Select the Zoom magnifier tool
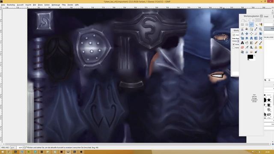The image size is (274, 154). coord(260,29)
